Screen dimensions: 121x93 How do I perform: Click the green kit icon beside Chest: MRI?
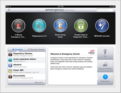tap(10, 71)
